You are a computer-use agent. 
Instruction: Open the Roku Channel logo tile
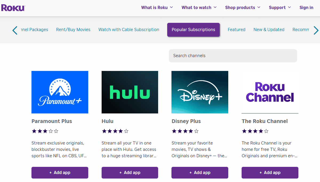270,92
